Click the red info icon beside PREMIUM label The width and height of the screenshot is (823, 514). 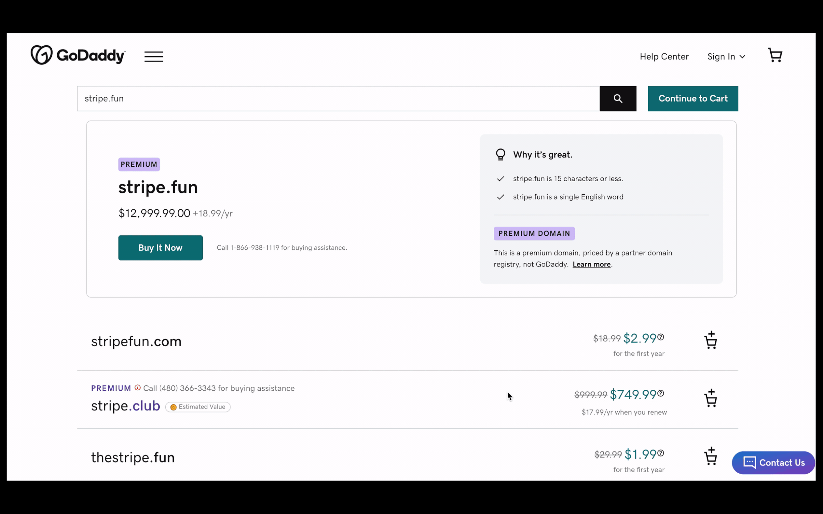[x=138, y=387]
